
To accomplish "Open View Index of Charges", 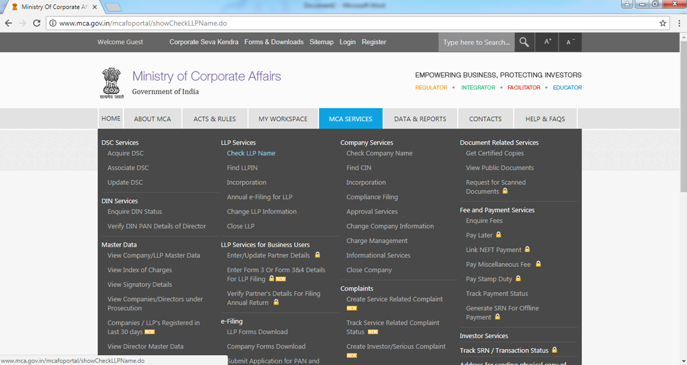I will (x=139, y=270).
